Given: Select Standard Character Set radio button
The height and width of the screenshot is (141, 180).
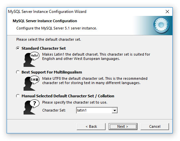Looking at the screenshot, I should (x=18, y=48).
